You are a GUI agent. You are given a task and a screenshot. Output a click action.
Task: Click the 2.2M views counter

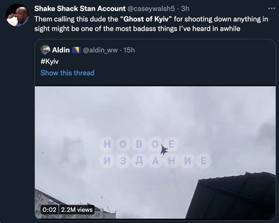coord(77,209)
